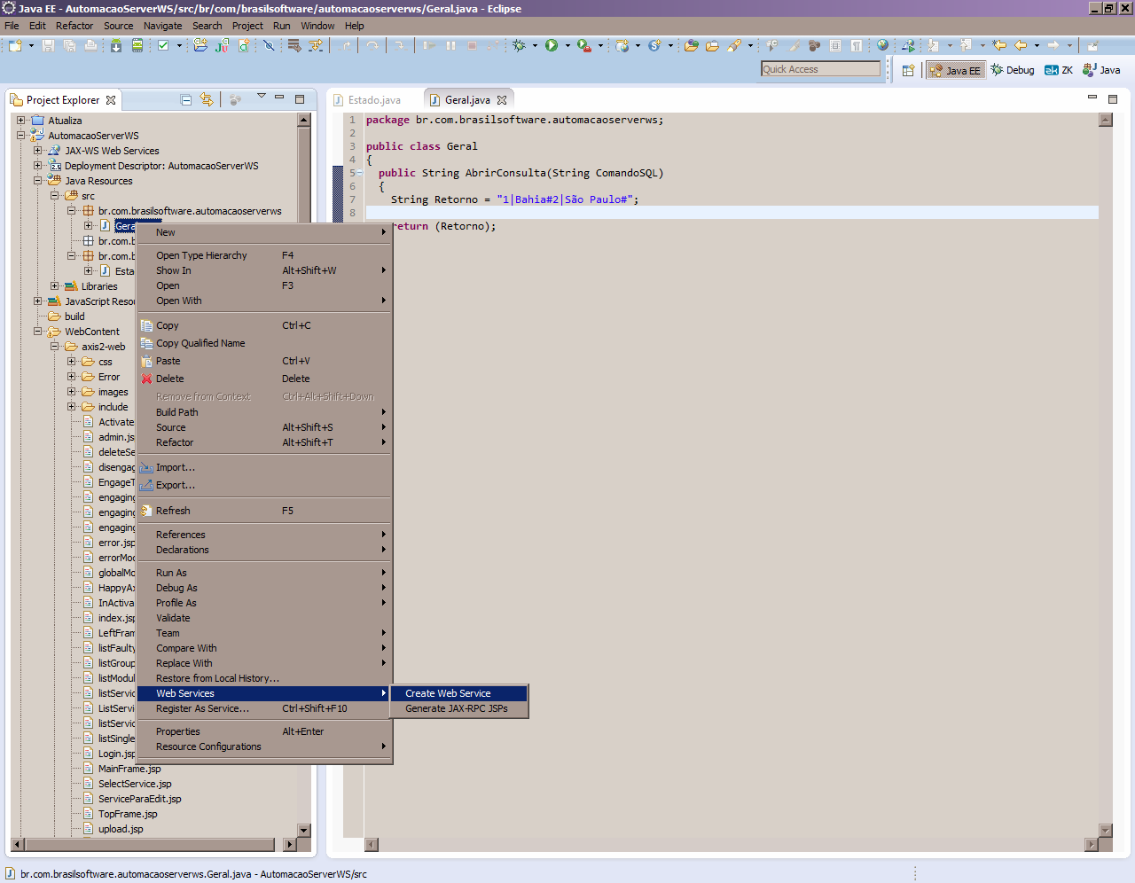
Task: Open the Refactor menu in menu bar
Action: (x=74, y=26)
